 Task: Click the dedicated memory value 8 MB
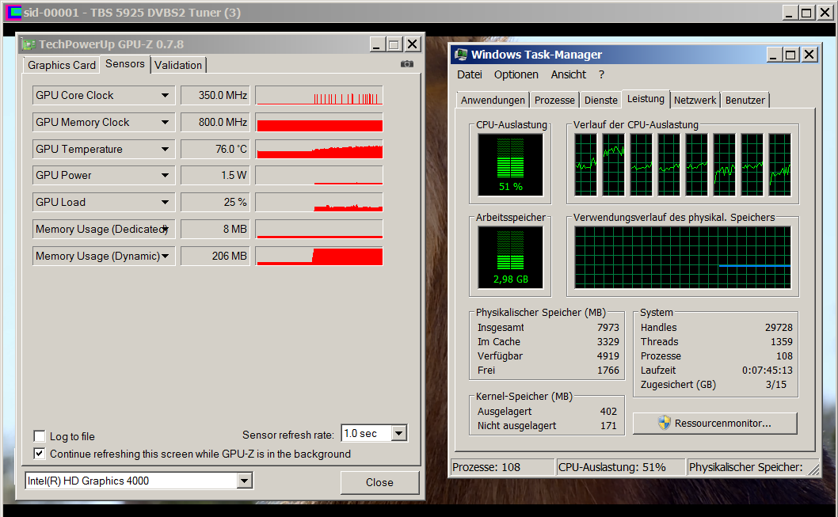click(x=215, y=229)
